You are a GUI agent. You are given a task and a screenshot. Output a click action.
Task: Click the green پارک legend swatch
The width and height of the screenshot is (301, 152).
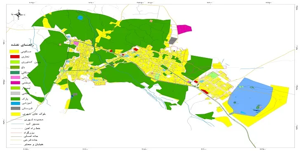pos(15,99)
